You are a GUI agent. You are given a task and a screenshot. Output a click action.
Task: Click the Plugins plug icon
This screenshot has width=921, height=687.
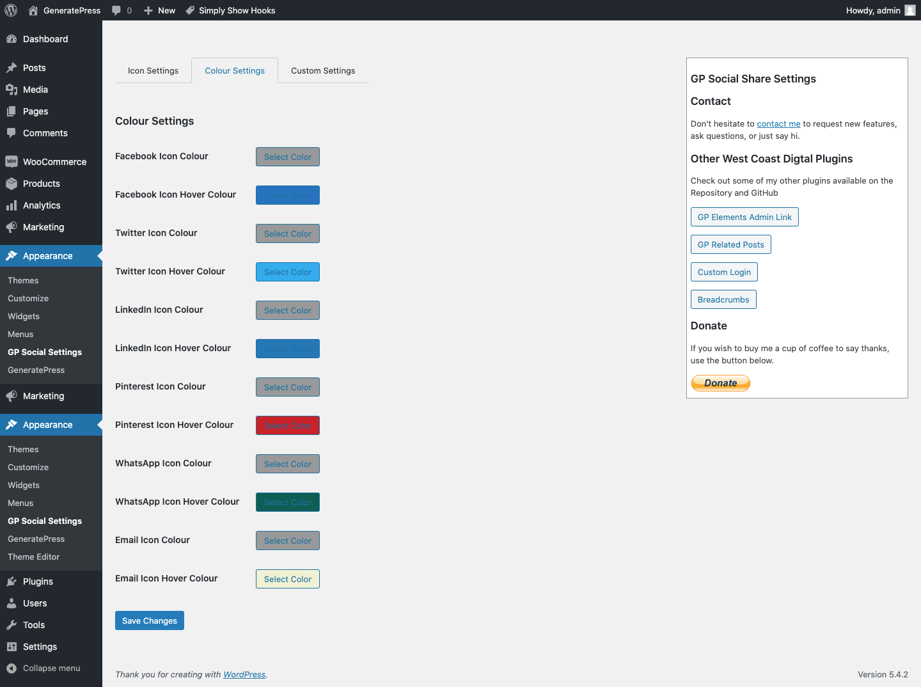[x=12, y=581]
